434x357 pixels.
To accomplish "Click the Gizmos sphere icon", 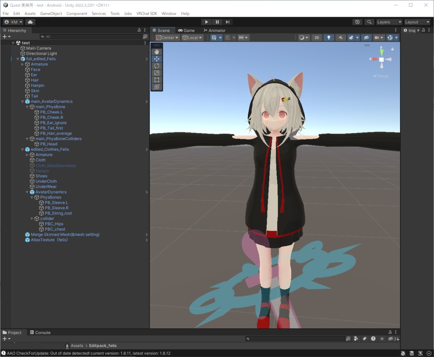I will (x=390, y=38).
